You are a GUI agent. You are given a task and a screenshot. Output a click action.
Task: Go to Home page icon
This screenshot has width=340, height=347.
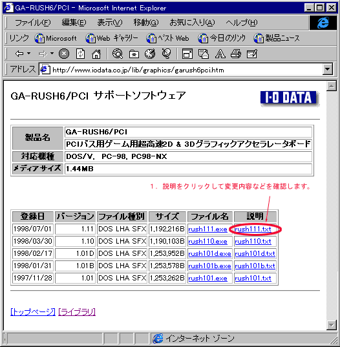tap(96, 54)
